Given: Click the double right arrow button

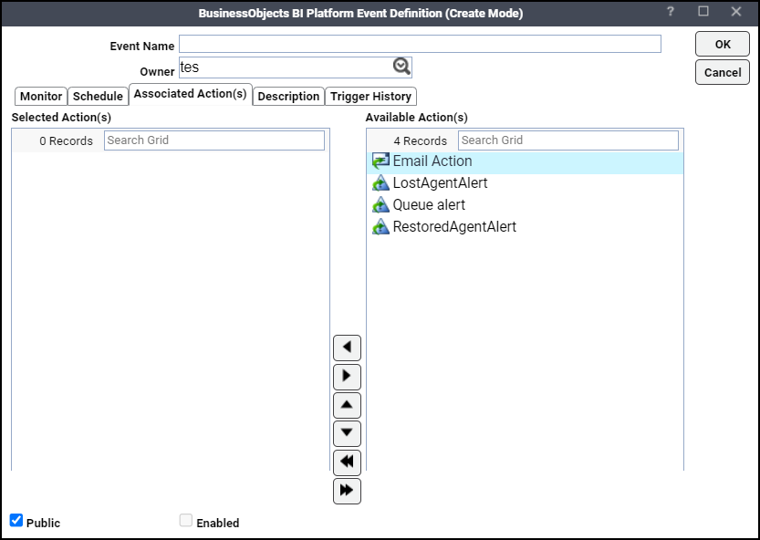Looking at the screenshot, I should pyautogui.click(x=347, y=491).
